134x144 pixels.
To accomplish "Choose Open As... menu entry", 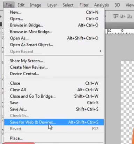I will 54,38.
